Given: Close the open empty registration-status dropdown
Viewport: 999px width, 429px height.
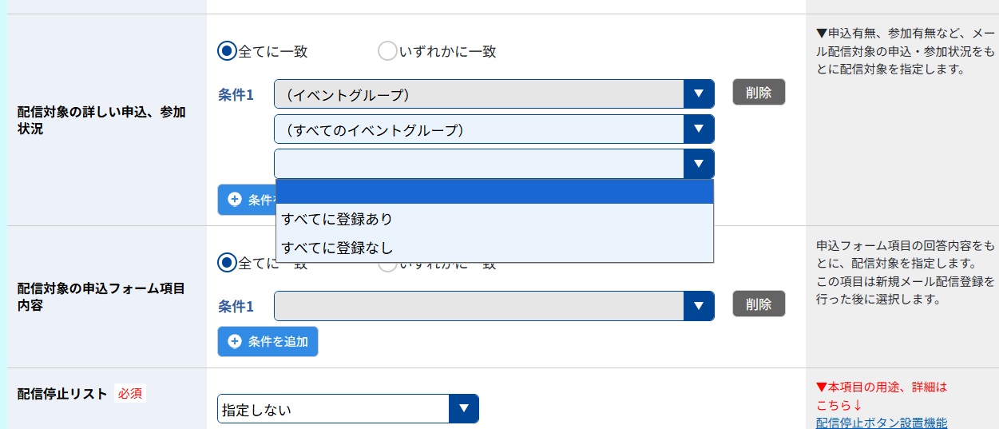Looking at the screenshot, I should tap(494, 164).
